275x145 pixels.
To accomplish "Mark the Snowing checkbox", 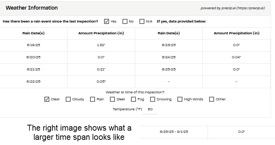I will click(x=153, y=99).
